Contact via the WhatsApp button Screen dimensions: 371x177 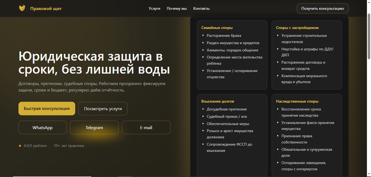click(43, 127)
